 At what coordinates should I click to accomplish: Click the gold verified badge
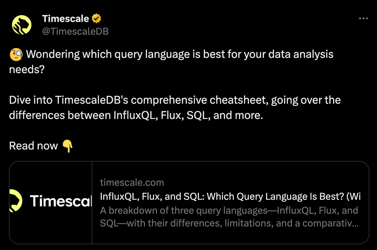96,19
